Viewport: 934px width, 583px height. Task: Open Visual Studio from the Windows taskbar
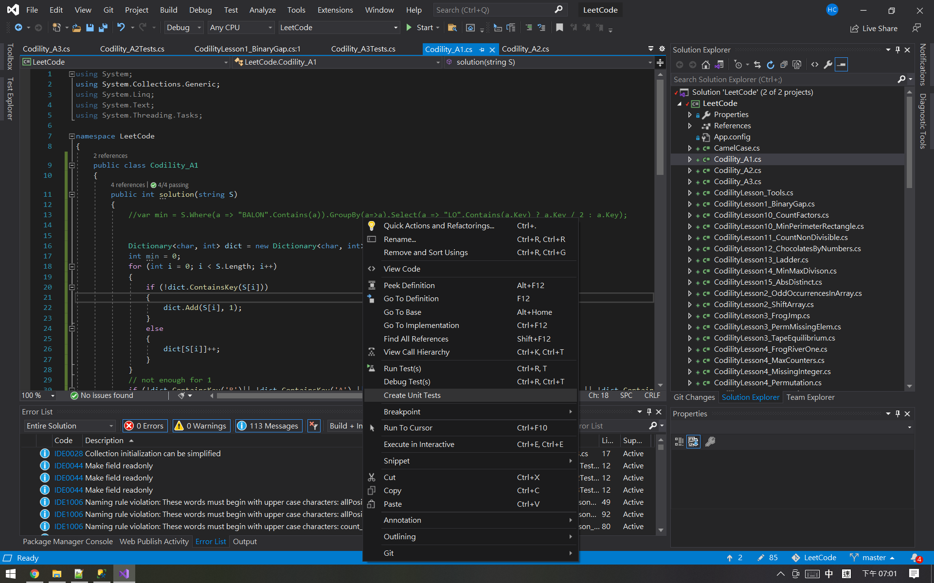click(x=124, y=573)
